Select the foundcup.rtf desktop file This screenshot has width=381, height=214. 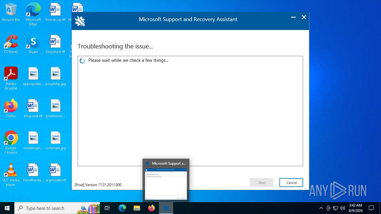point(55,12)
